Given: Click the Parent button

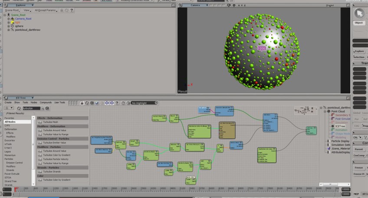Looking at the screenshot, I should point(359,149).
